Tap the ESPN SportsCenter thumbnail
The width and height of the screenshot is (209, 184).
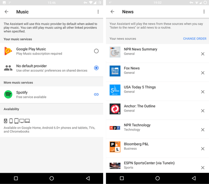(x=115, y=166)
